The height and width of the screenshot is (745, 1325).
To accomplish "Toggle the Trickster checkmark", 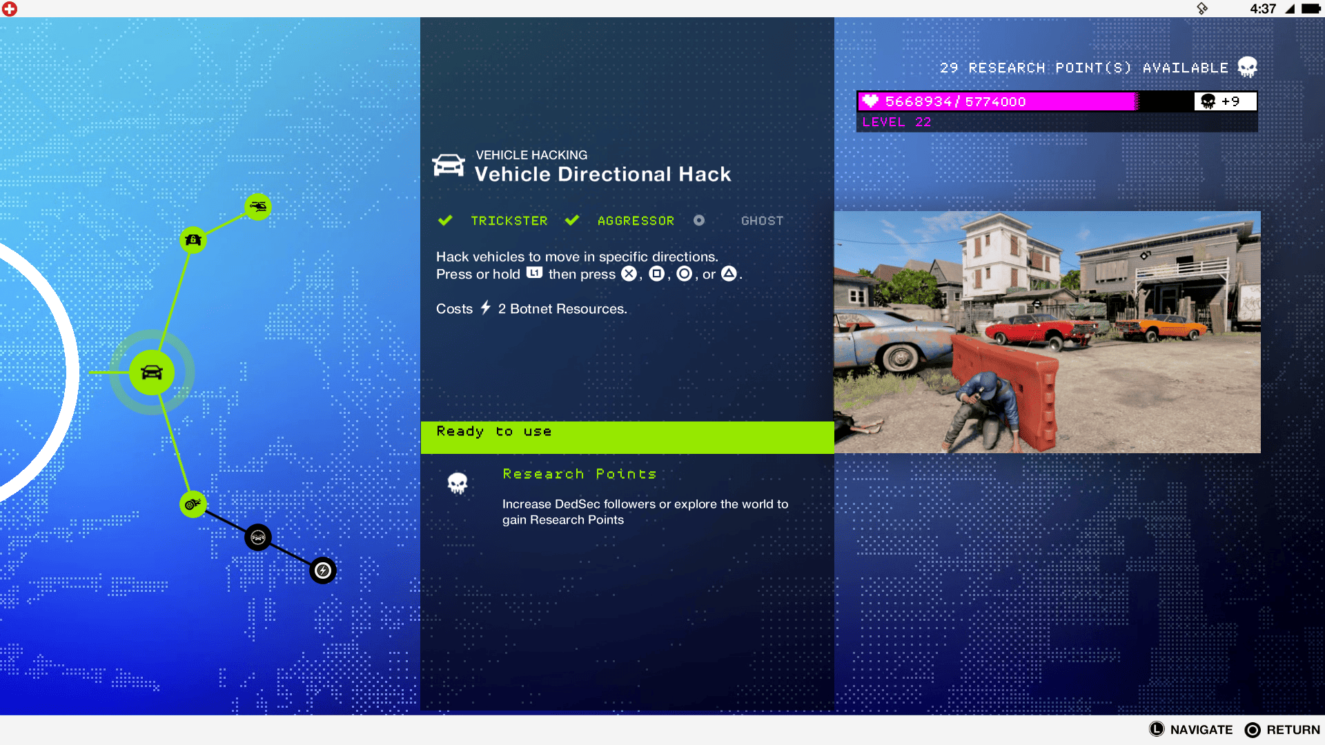I will coord(445,221).
